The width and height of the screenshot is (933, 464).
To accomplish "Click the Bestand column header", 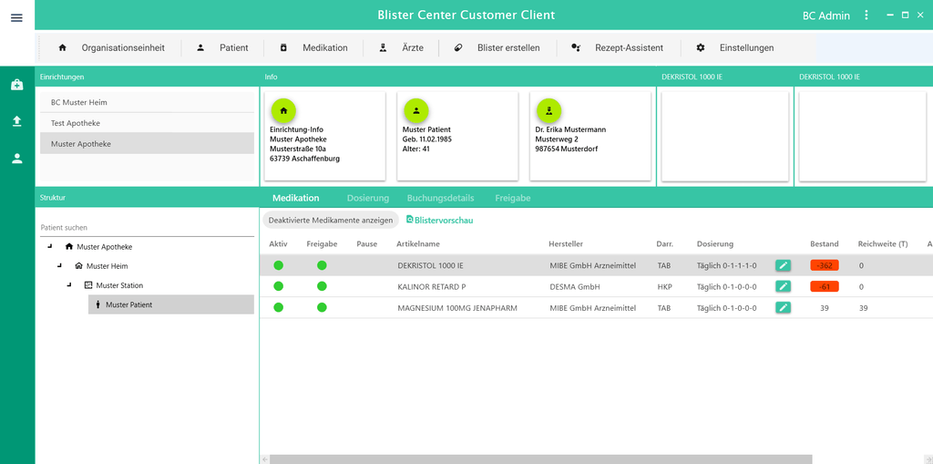I will point(824,243).
